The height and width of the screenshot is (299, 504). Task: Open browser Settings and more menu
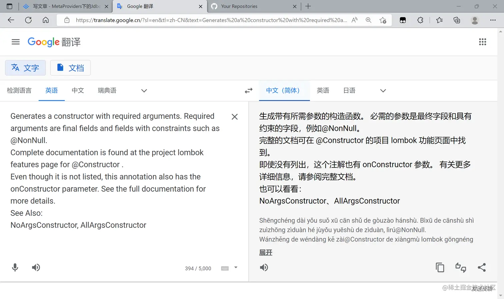coord(493,20)
